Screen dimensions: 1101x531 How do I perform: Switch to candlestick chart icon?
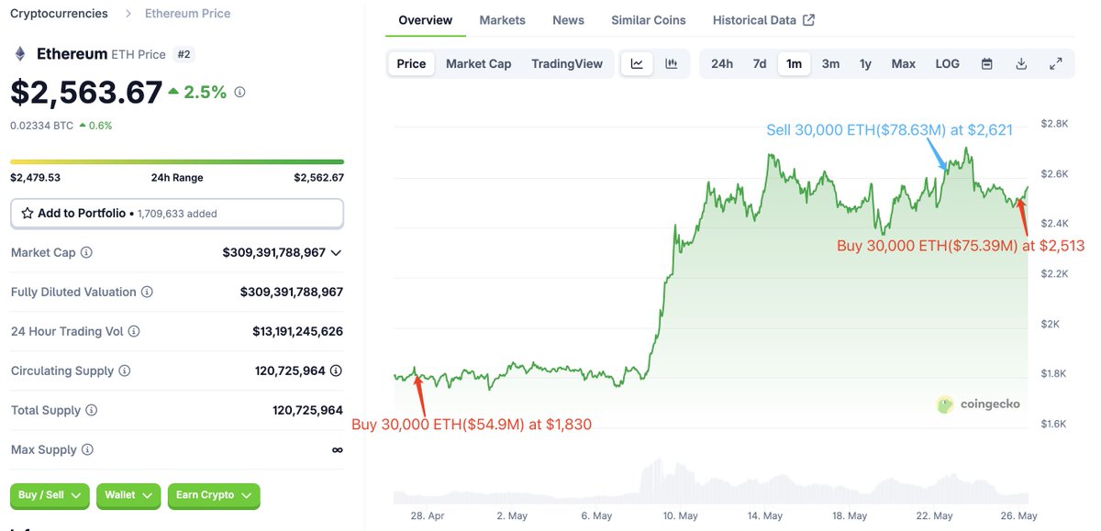click(x=672, y=63)
